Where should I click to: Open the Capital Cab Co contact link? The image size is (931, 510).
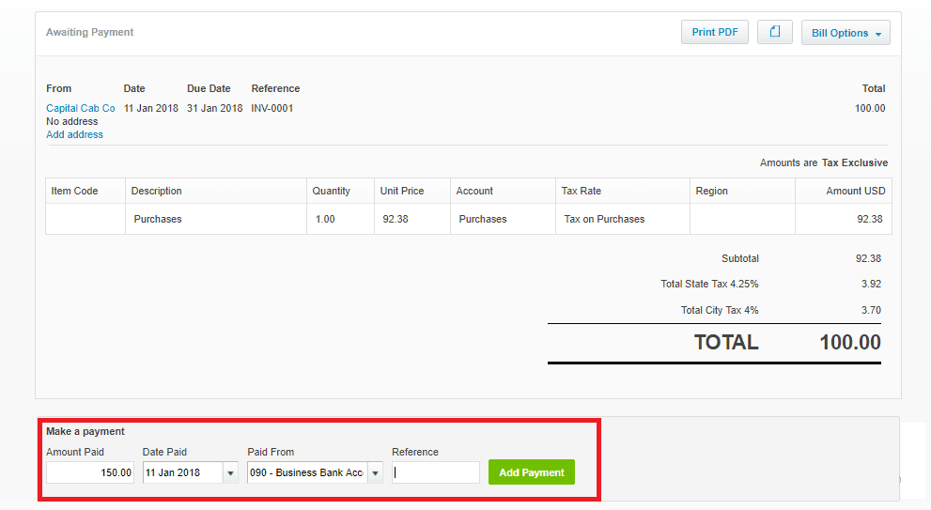81,108
